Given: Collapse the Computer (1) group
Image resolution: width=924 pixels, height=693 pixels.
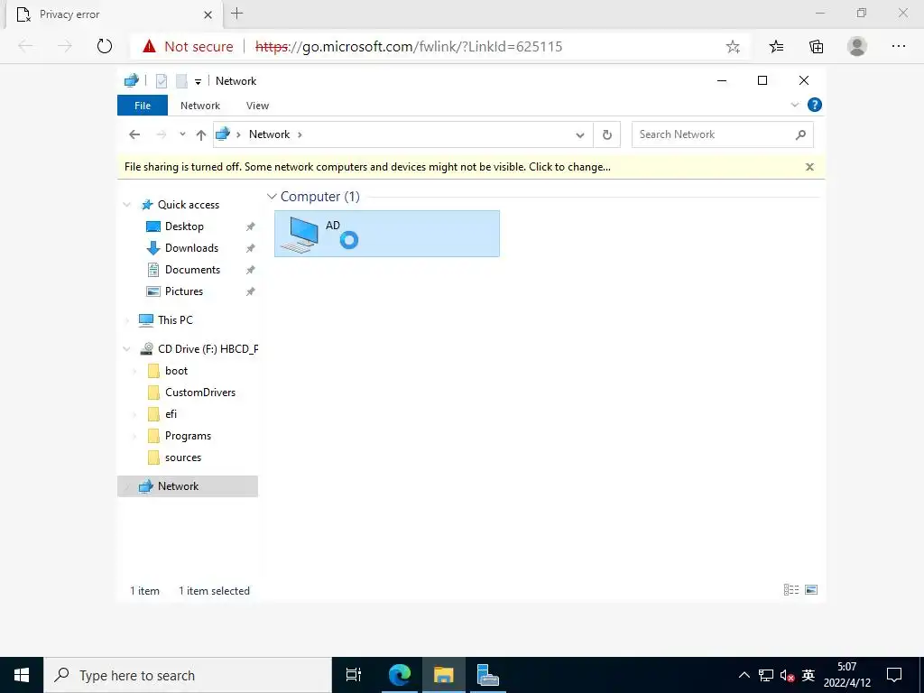Looking at the screenshot, I should 272,196.
